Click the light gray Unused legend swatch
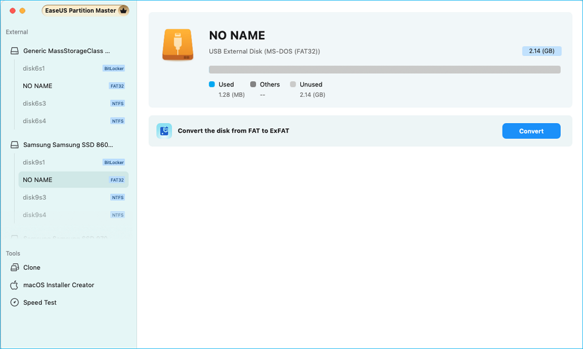This screenshot has width=583, height=349. (293, 85)
